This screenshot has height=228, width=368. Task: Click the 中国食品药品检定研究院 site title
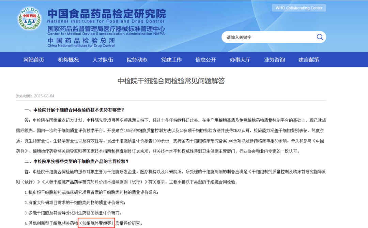[x=107, y=14]
